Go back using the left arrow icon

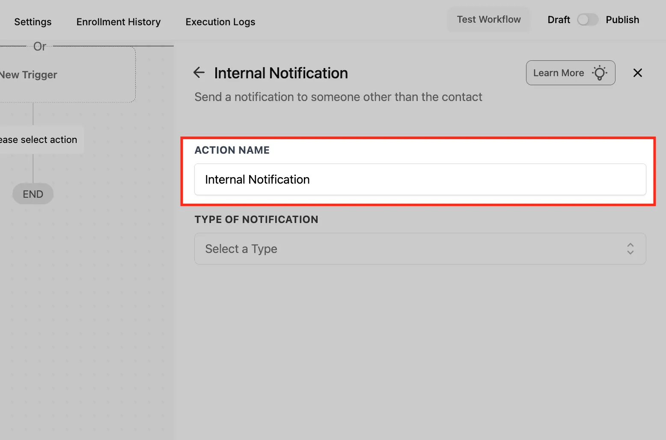point(199,73)
